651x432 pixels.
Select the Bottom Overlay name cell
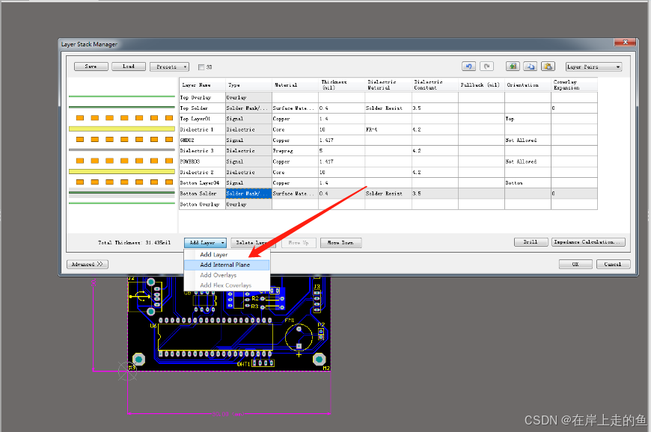[202, 204]
